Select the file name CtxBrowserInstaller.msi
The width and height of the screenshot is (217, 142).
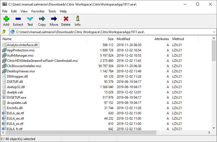(24, 66)
